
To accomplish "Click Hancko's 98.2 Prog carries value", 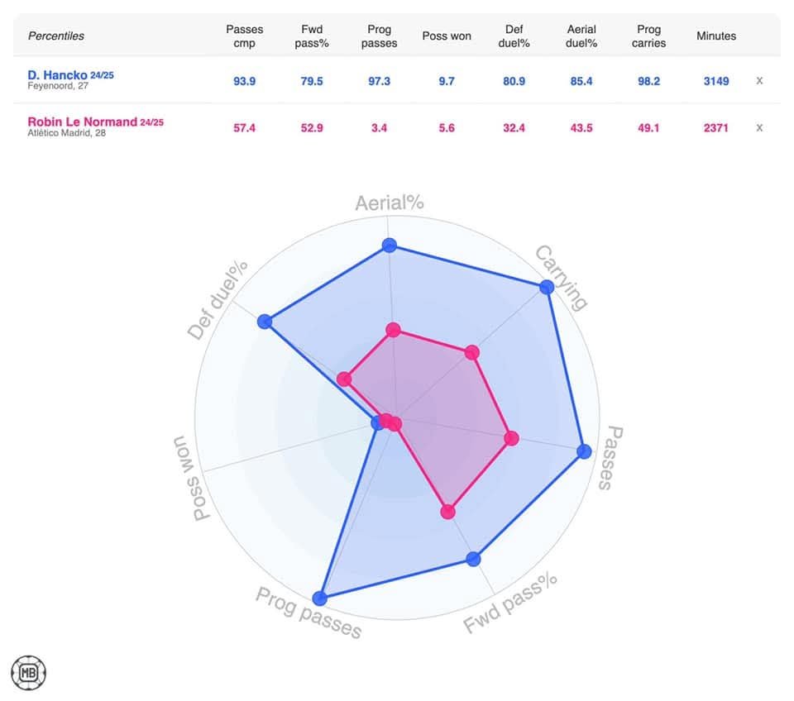I will (648, 81).
